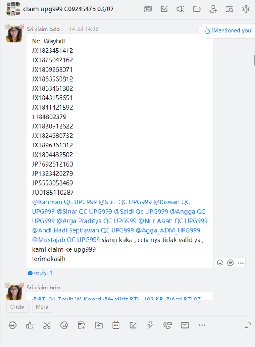
Task: Open more options on the message bubble
Action: [241, 263]
